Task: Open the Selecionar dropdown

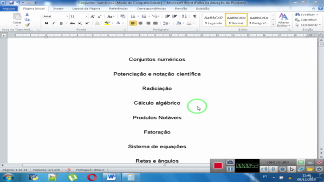Action: (308, 25)
